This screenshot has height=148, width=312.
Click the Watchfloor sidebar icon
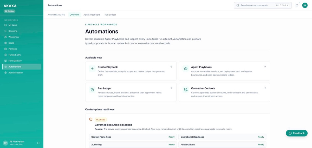pos(6,37)
